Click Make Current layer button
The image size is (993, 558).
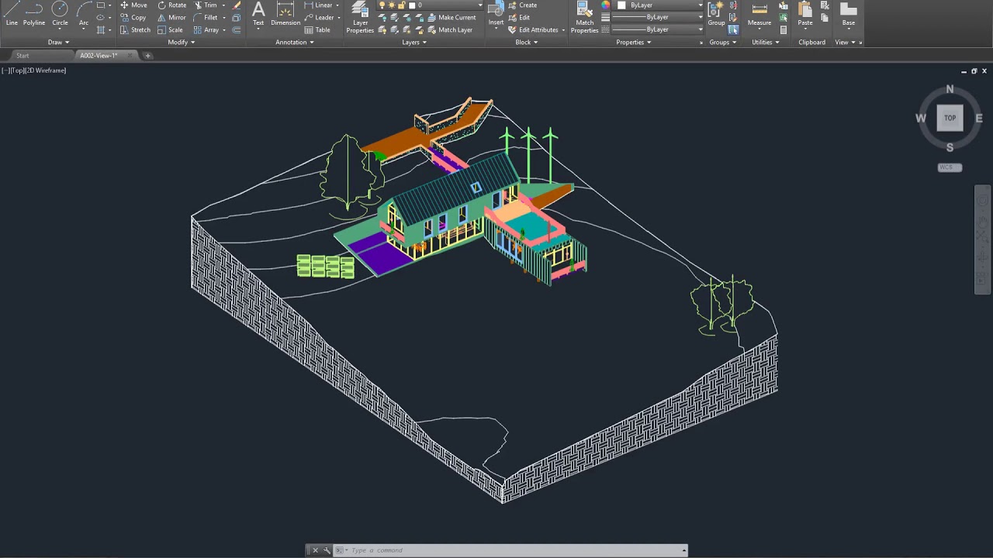point(451,17)
